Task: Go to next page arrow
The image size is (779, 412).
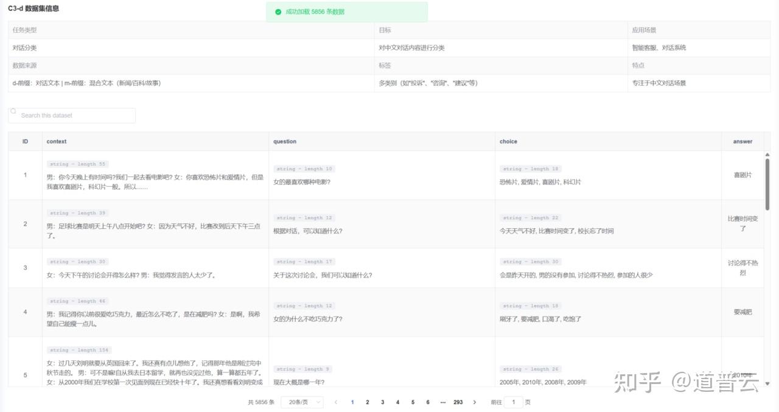Action: [x=475, y=402]
